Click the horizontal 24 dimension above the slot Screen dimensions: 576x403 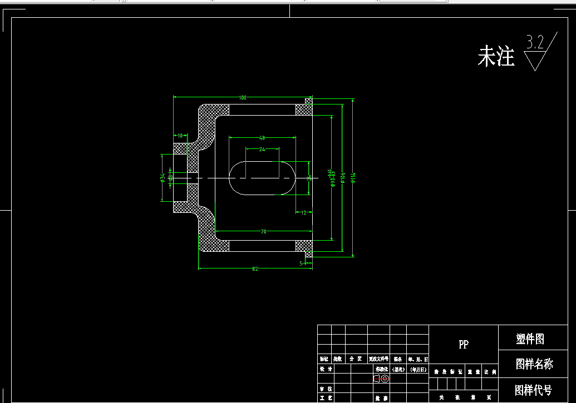point(262,150)
